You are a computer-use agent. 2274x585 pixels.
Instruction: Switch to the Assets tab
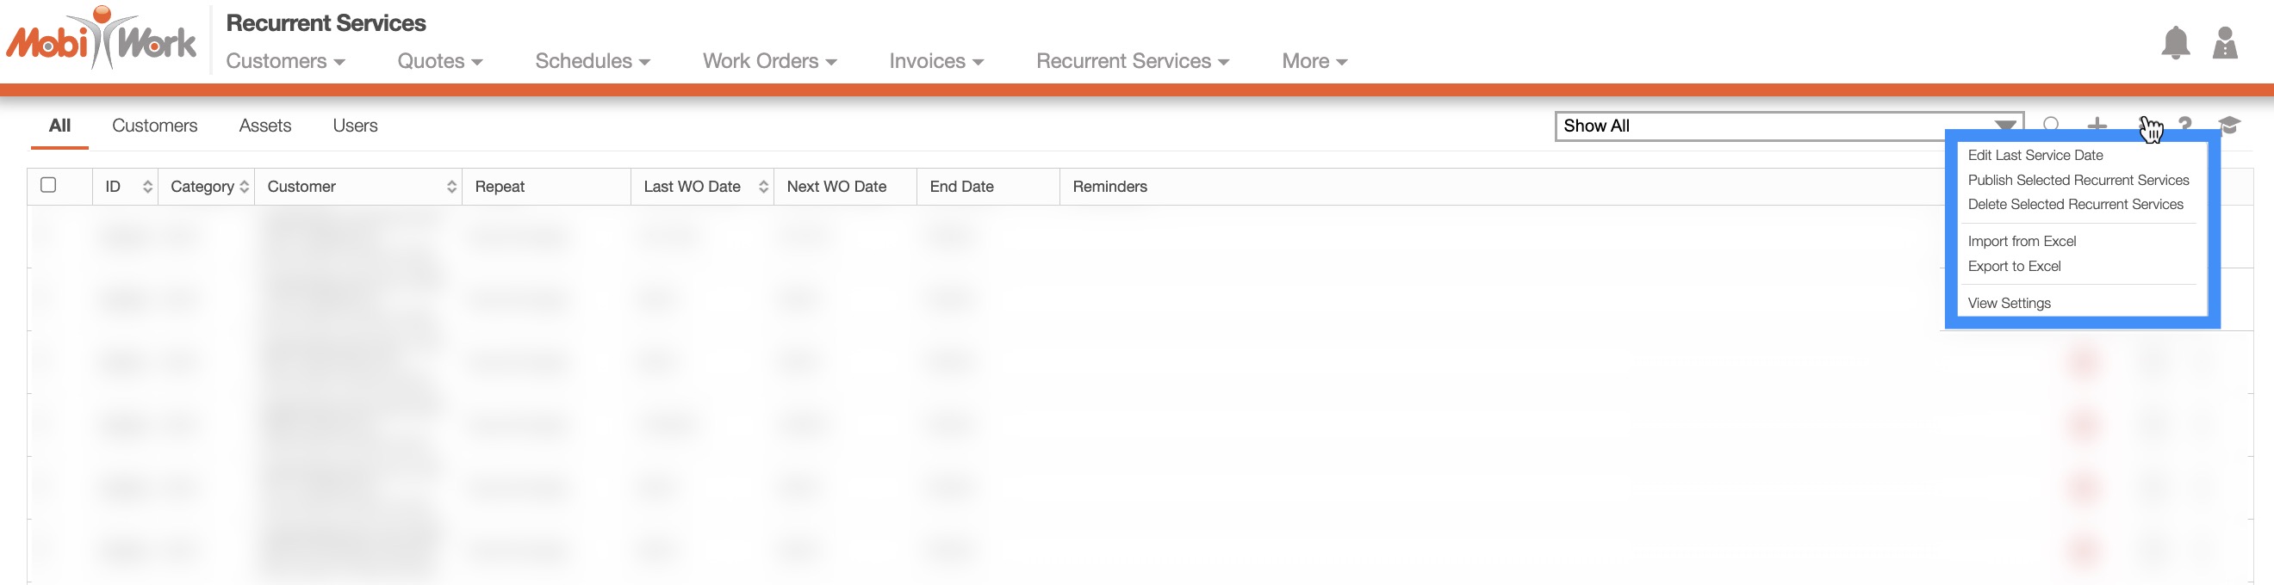[x=264, y=125]
